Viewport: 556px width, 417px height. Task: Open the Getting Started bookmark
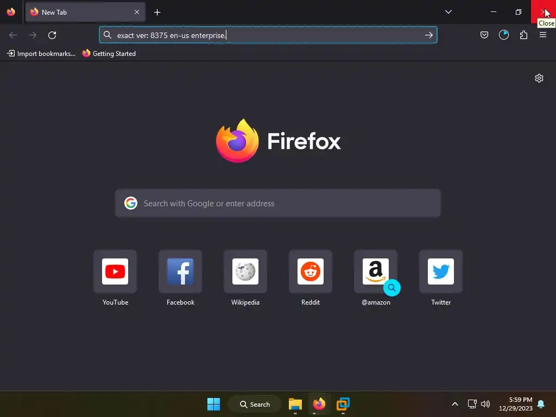109,54
